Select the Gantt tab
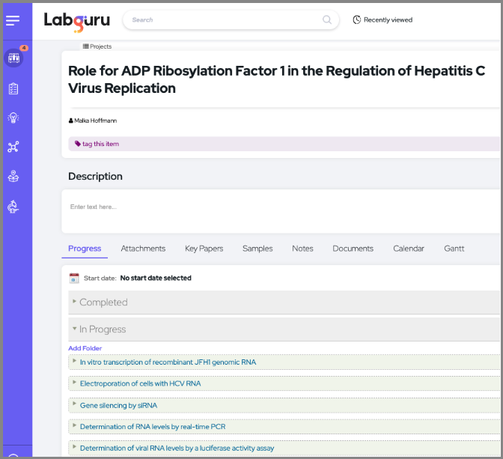This screenshot has width=503, height=459. pos(454,249)
